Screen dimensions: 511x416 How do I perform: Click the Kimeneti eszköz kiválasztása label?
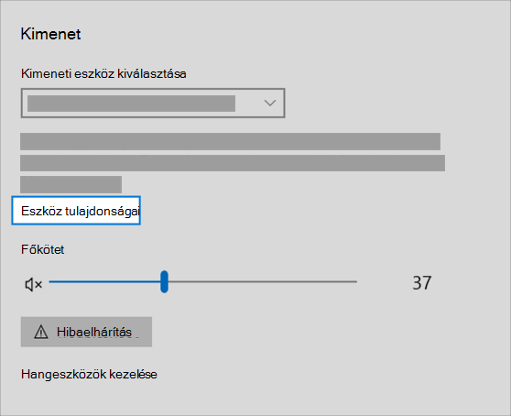(x=103, y=73)
